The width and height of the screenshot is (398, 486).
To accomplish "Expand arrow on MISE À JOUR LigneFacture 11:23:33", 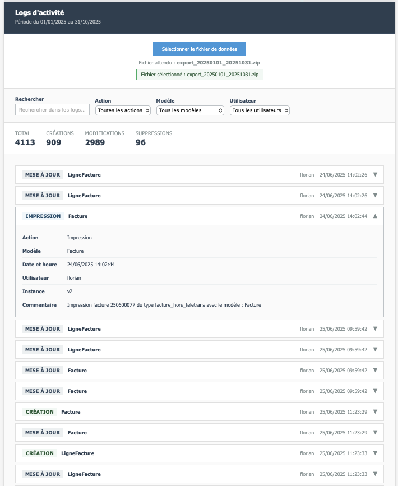I will tap(375, 474).
